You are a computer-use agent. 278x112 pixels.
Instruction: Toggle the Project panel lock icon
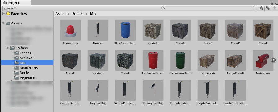click(x=271, y=3)
